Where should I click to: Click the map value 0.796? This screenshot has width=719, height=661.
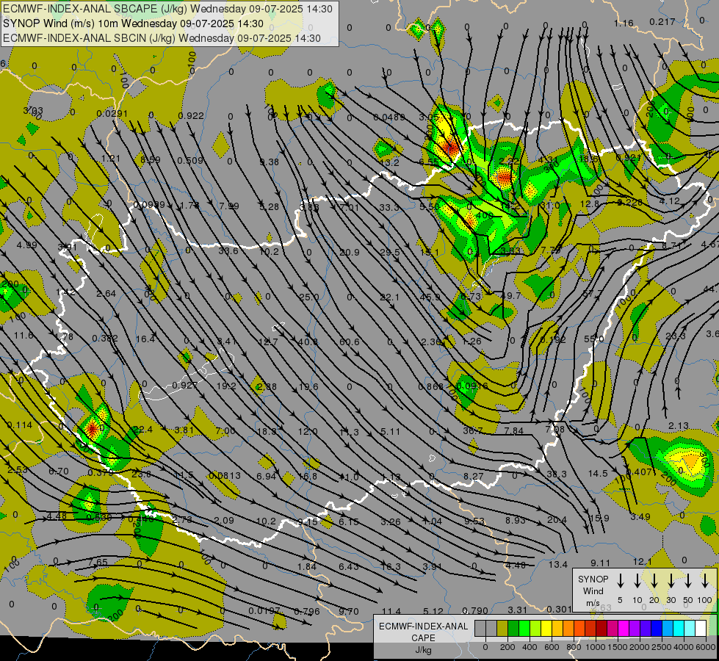[x=307, y=611]
